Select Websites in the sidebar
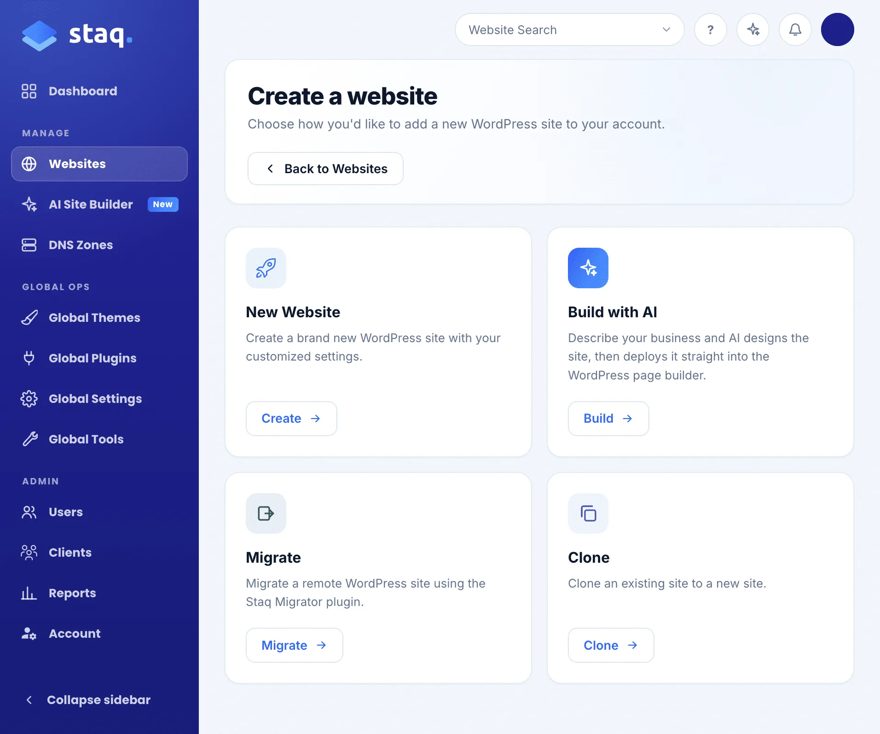Screen dimensions: 880x734 pyautogui.click(x=99, y=164)
